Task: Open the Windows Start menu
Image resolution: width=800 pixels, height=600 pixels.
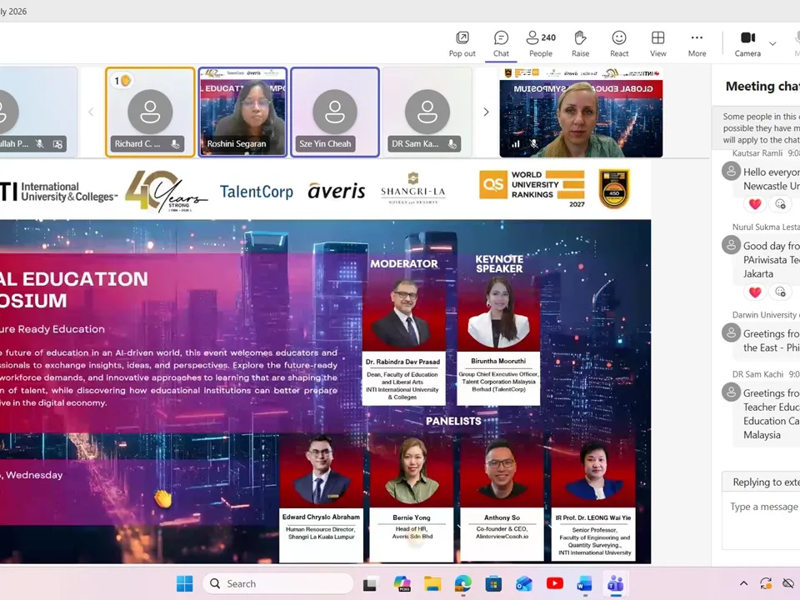Action: click(x=184, y=583)
